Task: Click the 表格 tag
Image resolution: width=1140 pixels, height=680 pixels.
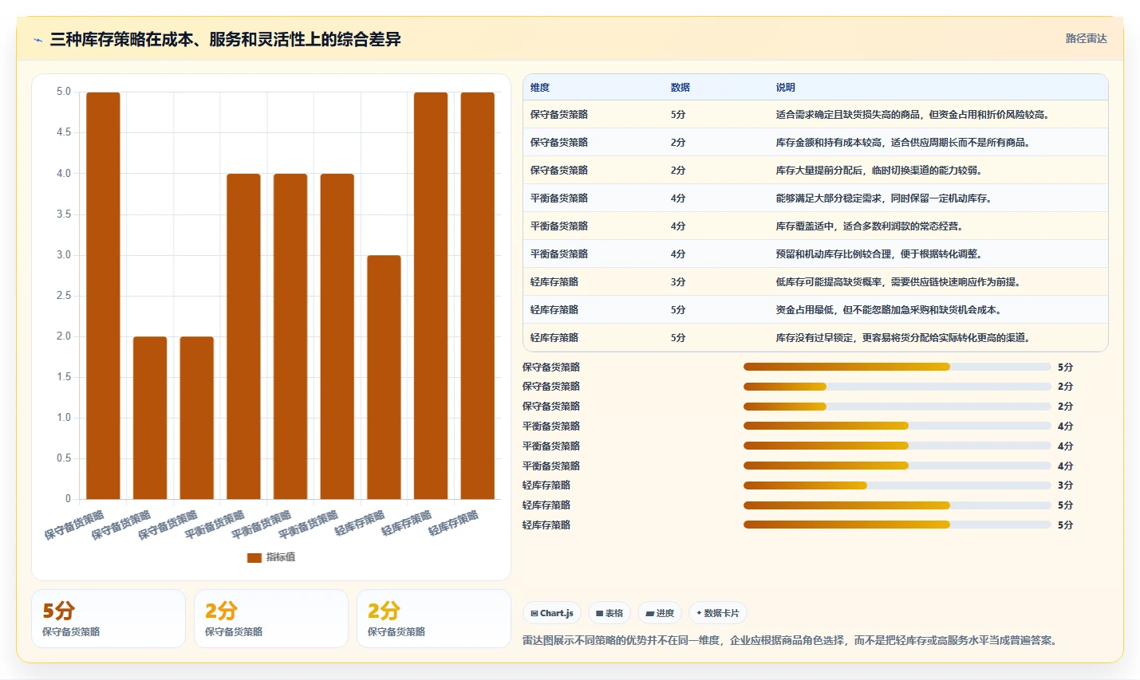Action: pyautogui.click(x=609, y=613)
